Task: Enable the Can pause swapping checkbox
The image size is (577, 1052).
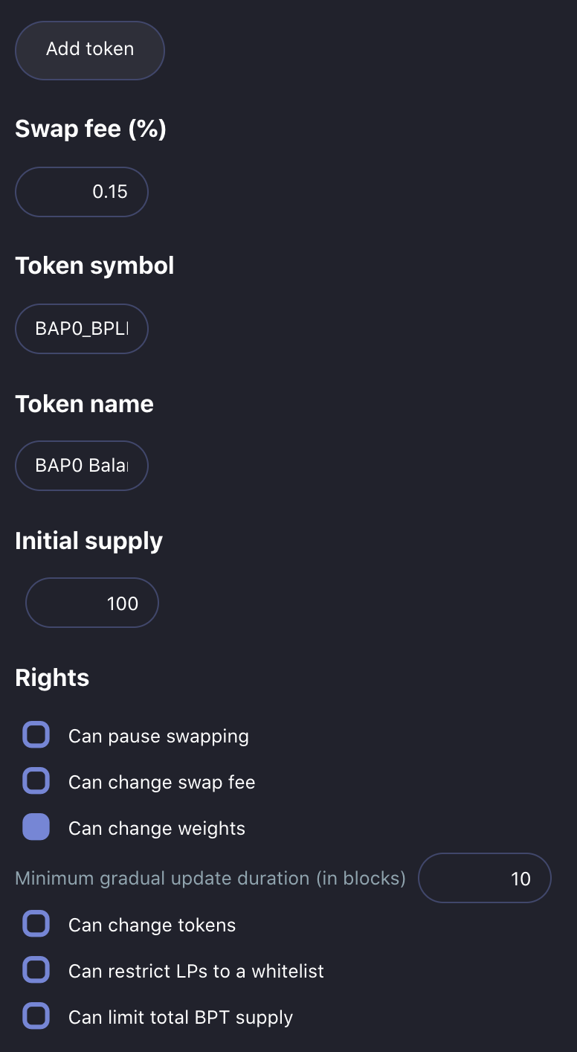Action: pos(36,735)
